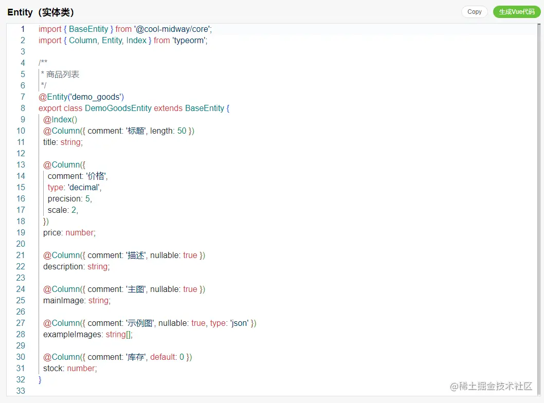Click the 商品列表 comment text

coord(63,74)
